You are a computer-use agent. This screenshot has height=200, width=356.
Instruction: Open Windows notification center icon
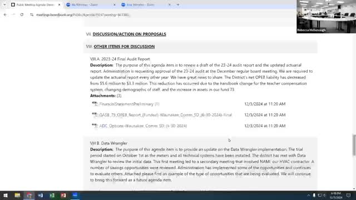pyautogui.click(x=348, y=195)
